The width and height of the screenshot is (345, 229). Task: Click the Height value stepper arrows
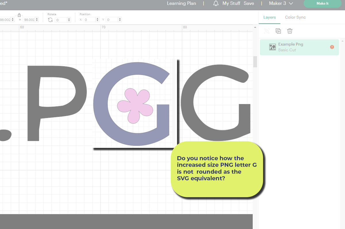tap(37, 20)
